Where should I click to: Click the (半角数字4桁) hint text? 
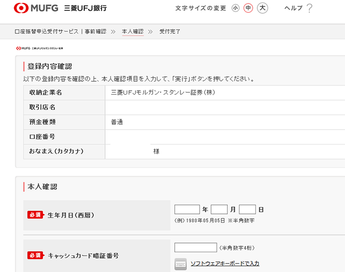point(237,248)
